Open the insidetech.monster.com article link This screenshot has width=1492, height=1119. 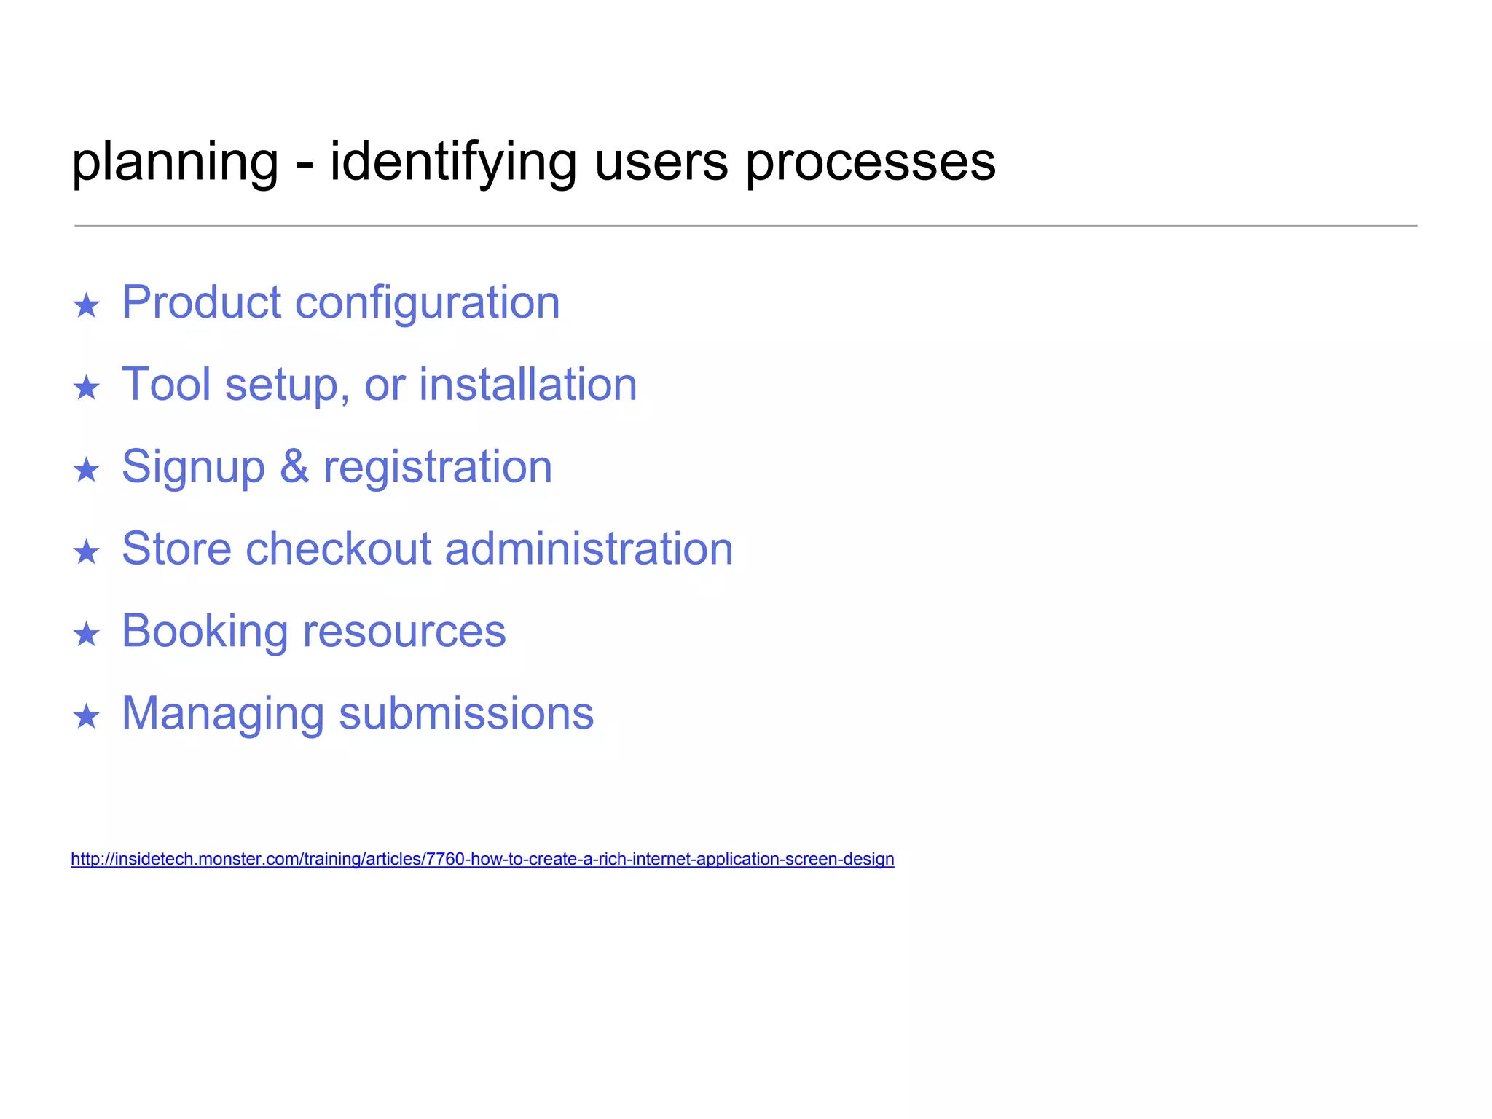[482, 859]
